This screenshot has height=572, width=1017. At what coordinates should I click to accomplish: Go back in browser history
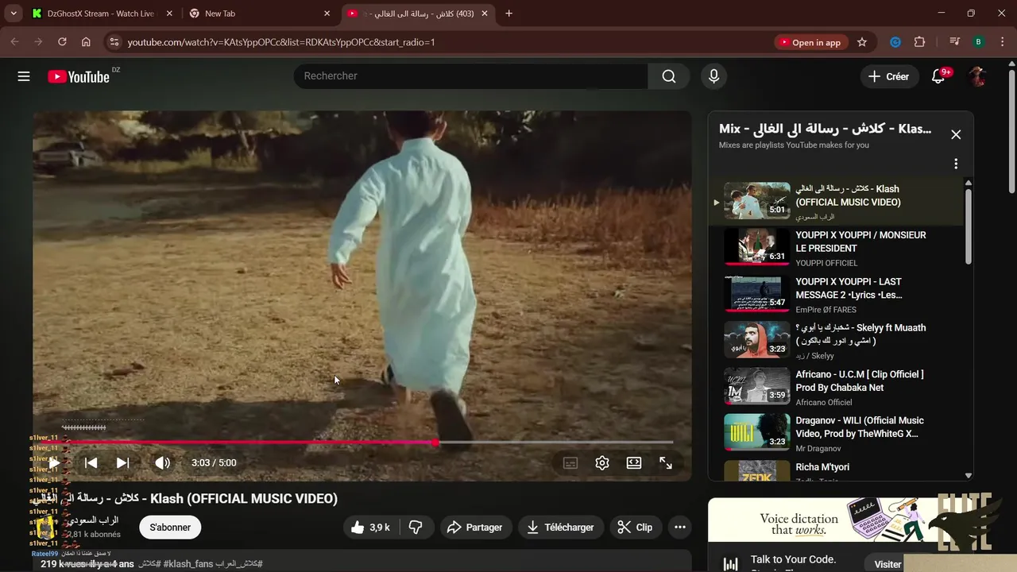click(x=14, y=42)
